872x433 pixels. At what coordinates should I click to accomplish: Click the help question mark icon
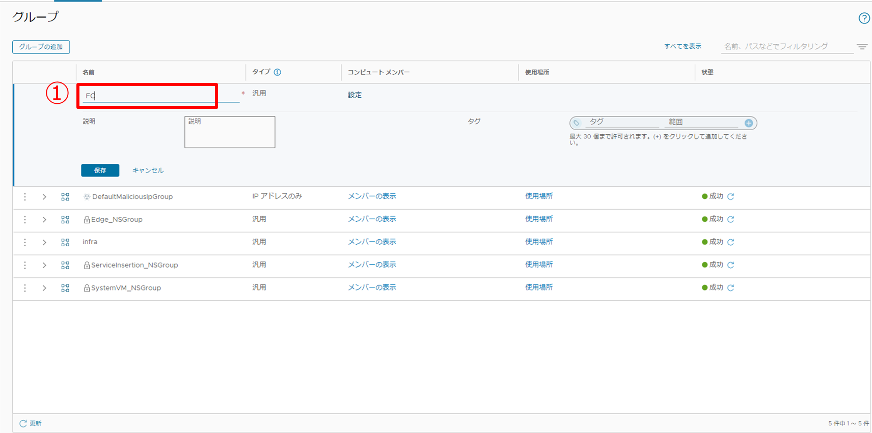[x=864, y=18]
